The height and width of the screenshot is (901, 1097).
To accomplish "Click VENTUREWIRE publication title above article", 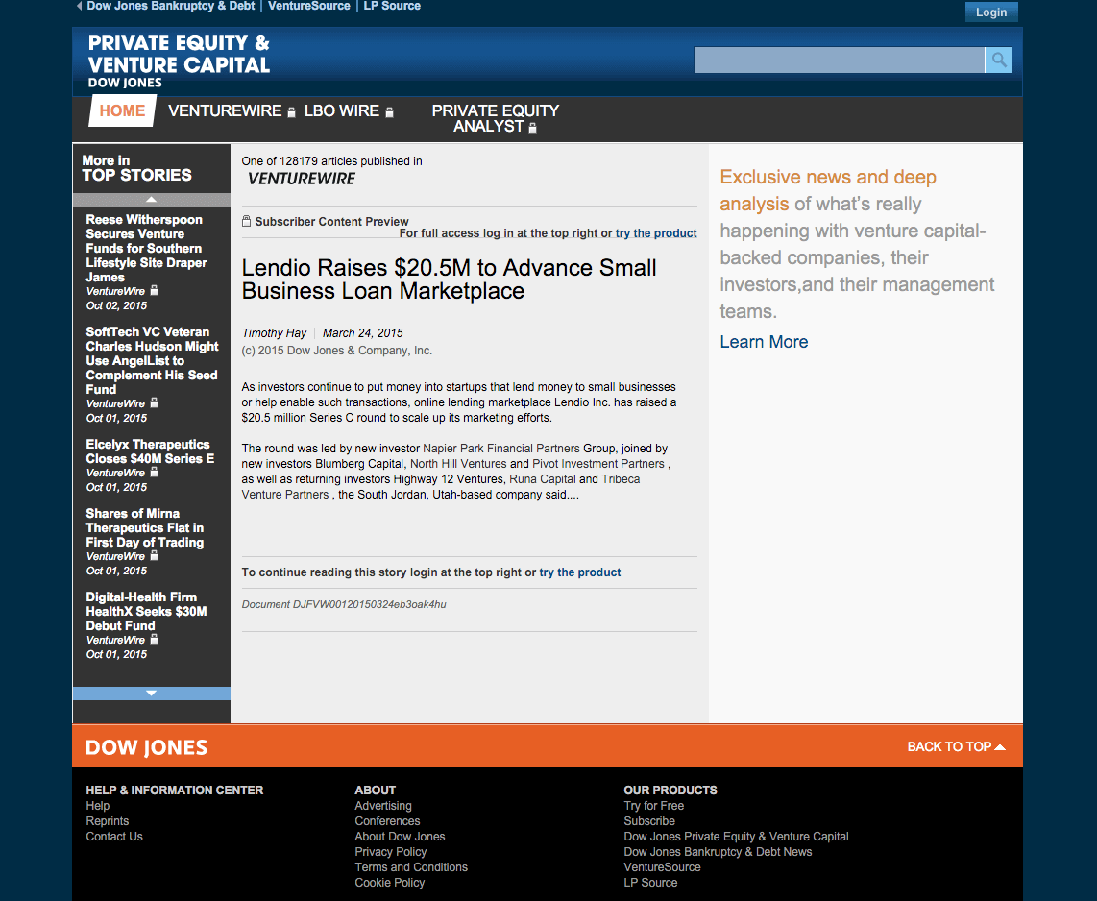I will [x=302, y=179].
